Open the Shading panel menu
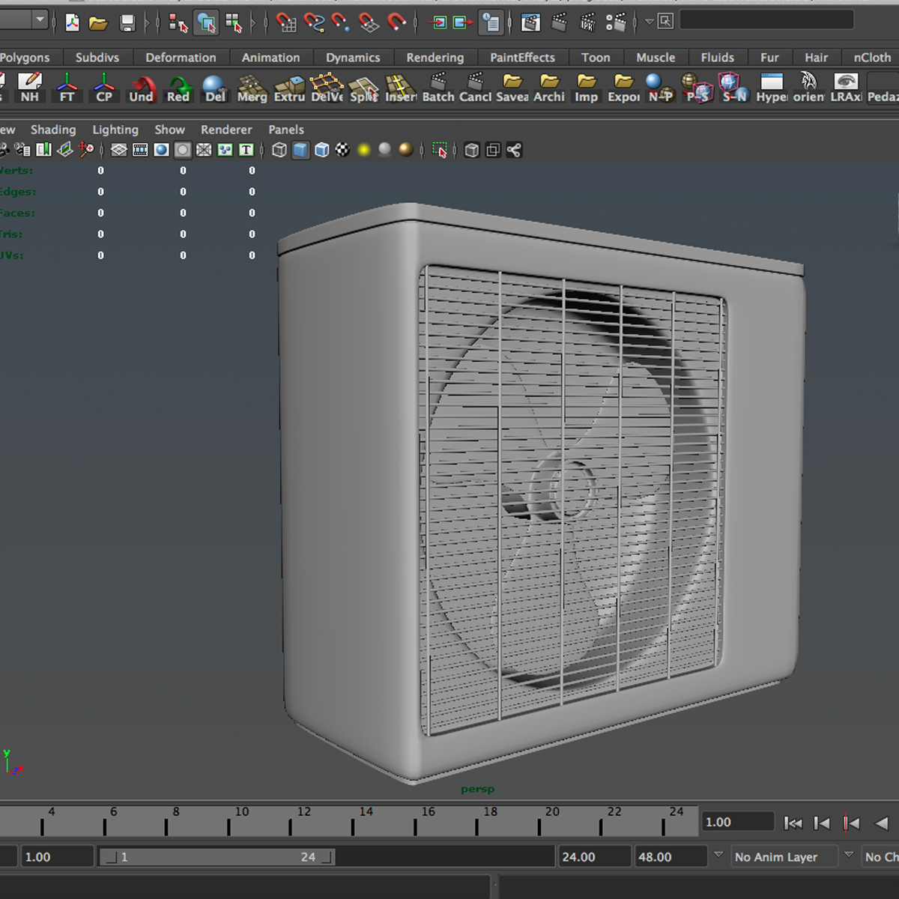899x899 pixels. [x=53, y=129]
